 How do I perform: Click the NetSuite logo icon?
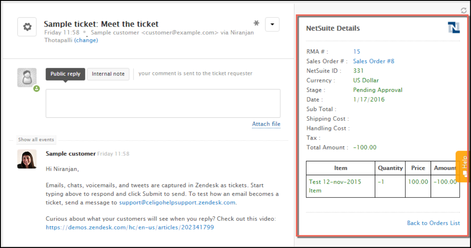click(454, 28)
